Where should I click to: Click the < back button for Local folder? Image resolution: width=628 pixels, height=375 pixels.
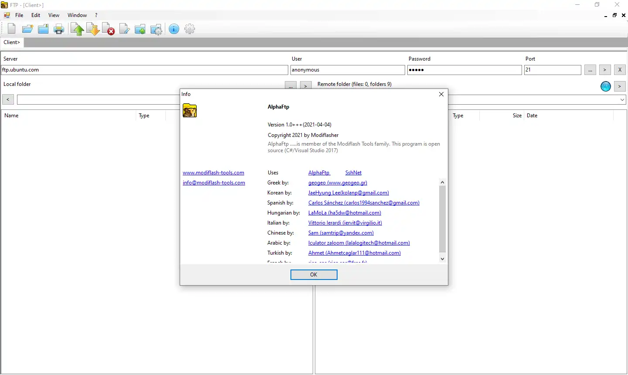point(8,99)
